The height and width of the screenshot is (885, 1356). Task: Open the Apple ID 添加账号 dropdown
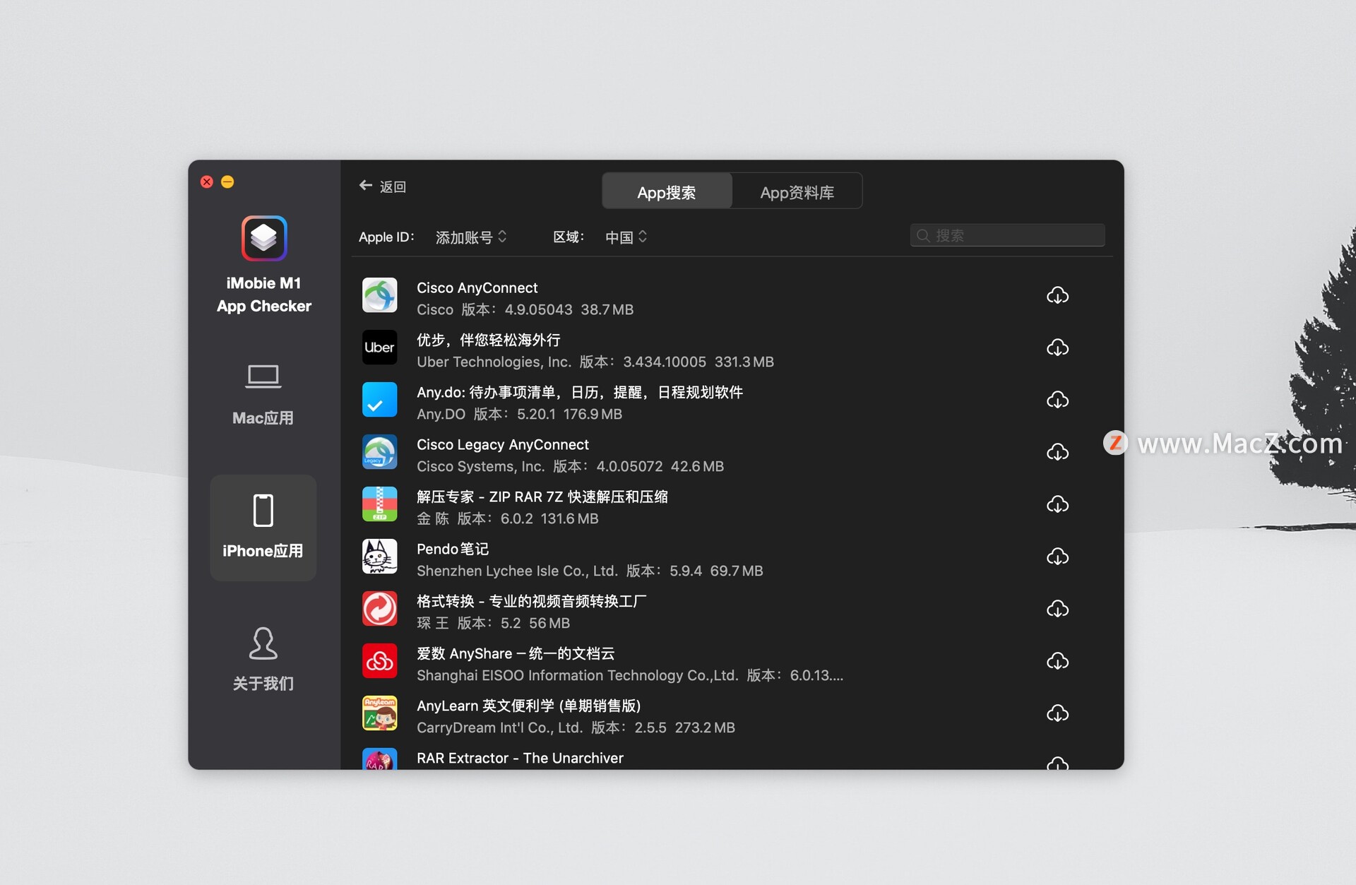(x=471, y=237)
